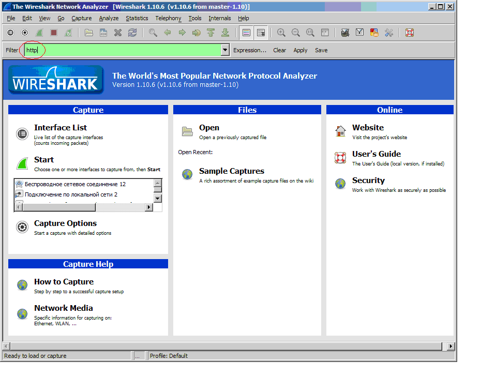
Task: Go forward in packet history
Action: tap(182, 33)
